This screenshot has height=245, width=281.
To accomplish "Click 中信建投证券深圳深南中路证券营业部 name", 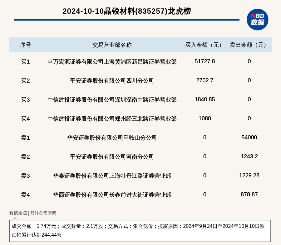I will click(x=112, y=100).
